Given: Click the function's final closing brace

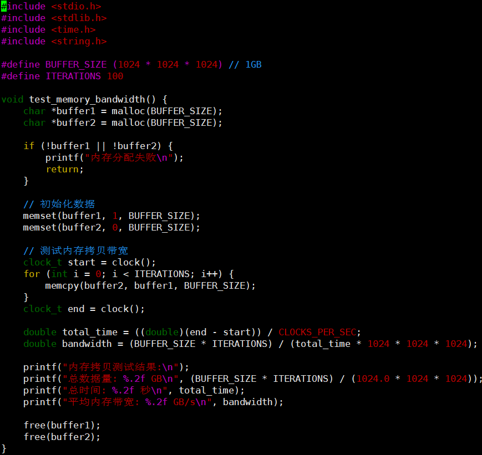Looking at the screenshot, I should click(4, 449).
